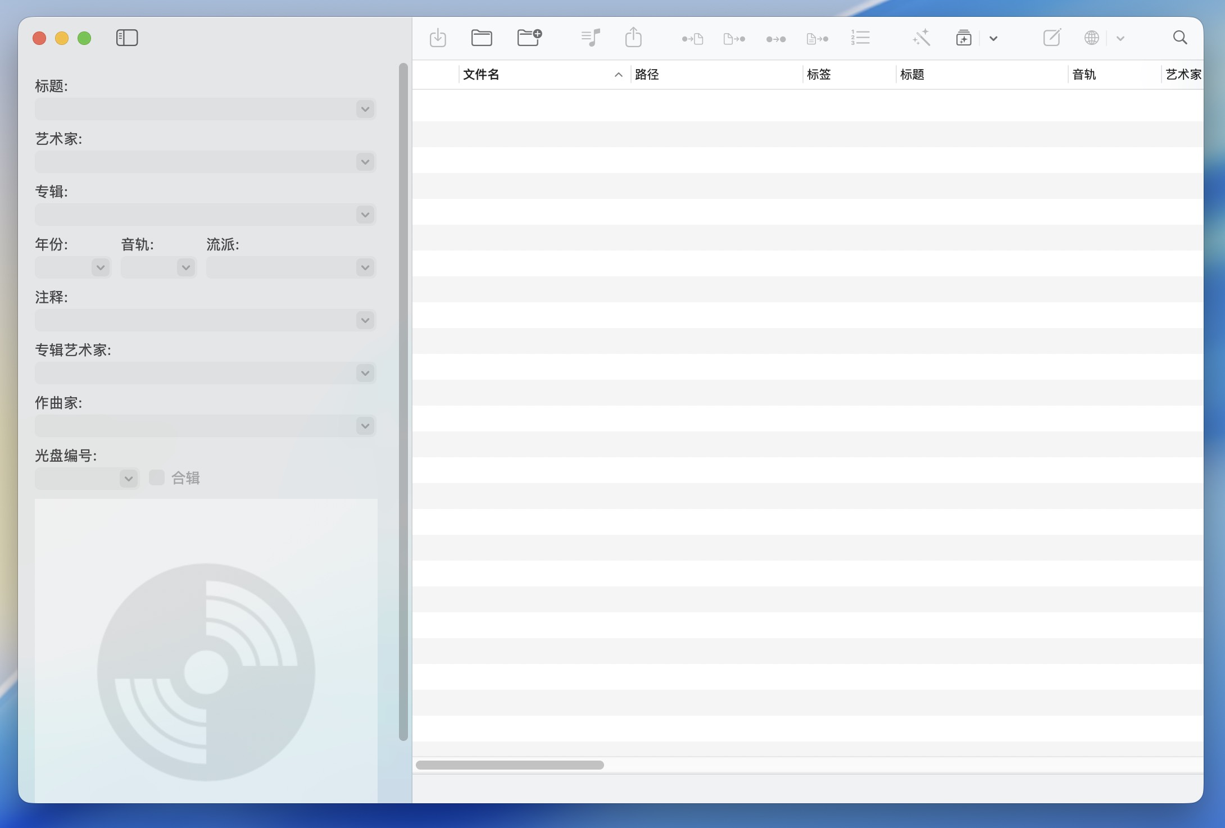
Task: Click the add folder plus icon
Action: pyautogui.click(x=529, y=38)
